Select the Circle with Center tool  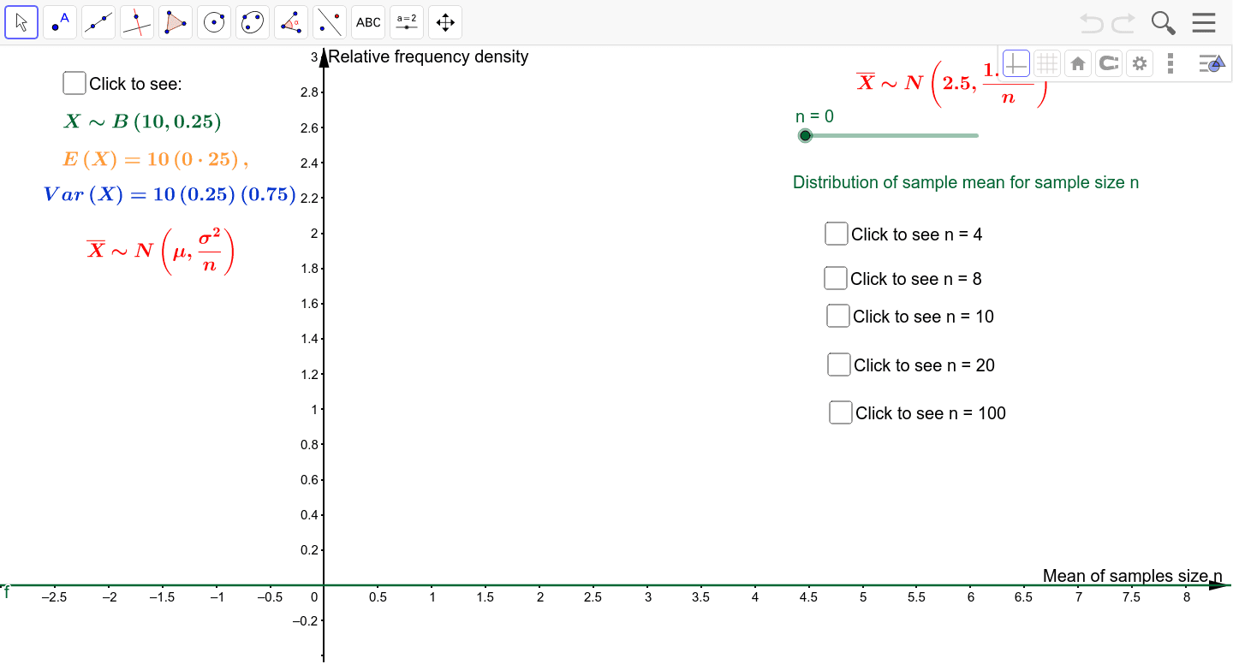coord(214,22)
